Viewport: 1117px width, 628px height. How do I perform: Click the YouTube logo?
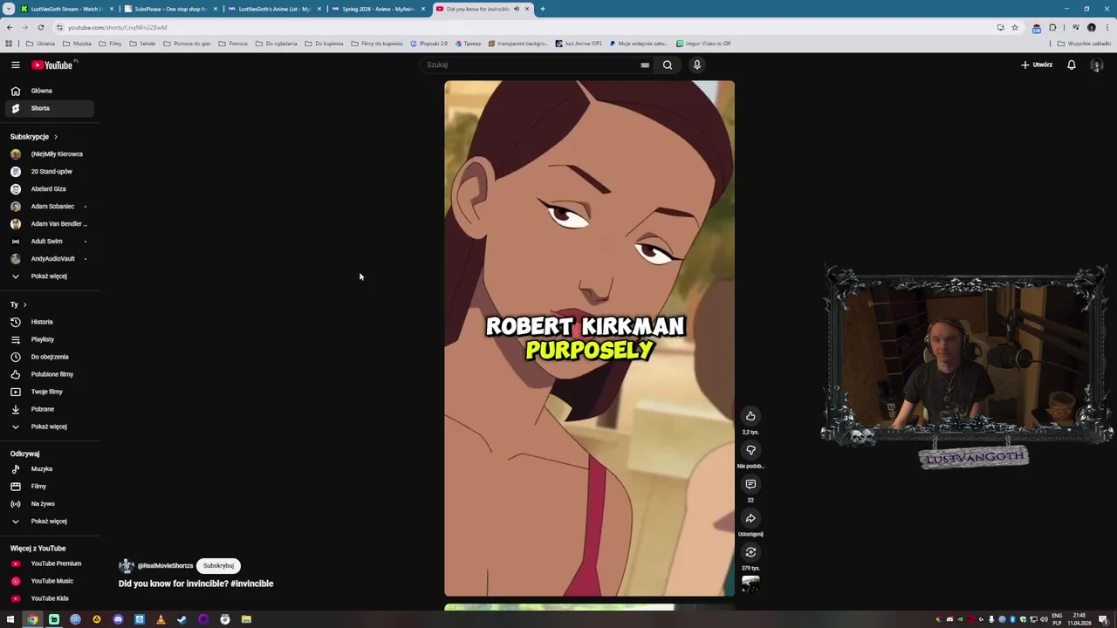tap(52, 65)
